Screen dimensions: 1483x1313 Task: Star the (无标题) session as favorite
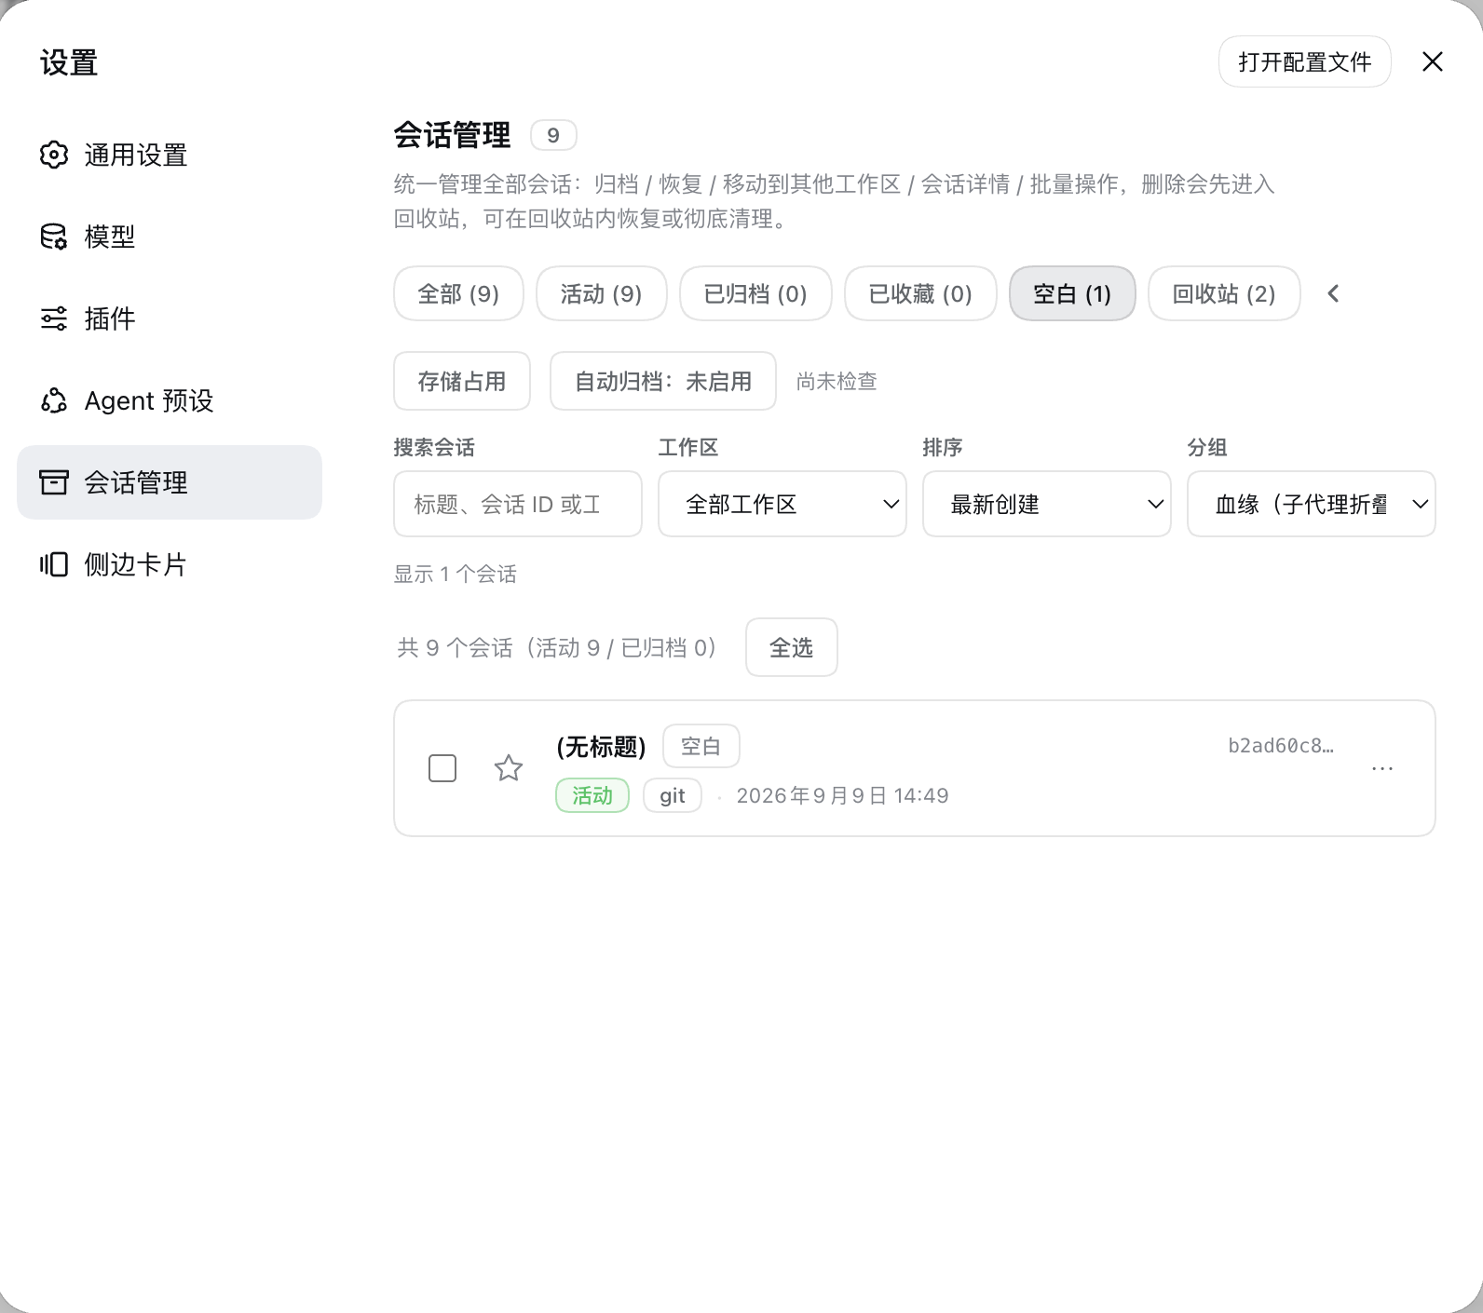point(509,768)
